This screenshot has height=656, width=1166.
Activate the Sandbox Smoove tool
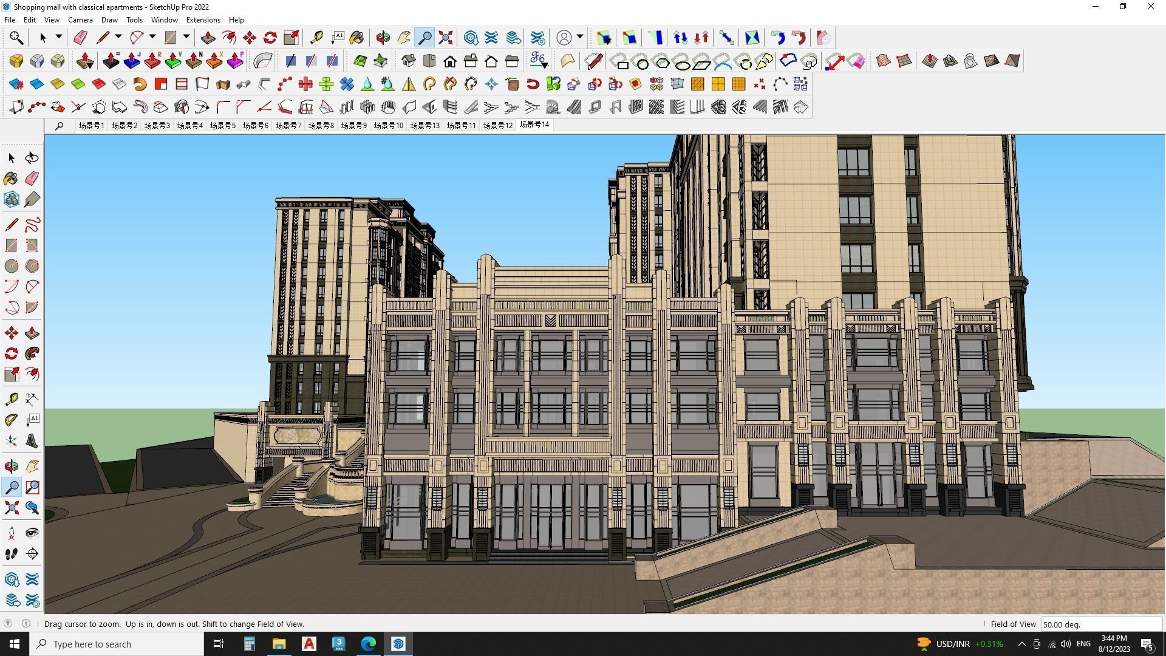click(930, 61)
